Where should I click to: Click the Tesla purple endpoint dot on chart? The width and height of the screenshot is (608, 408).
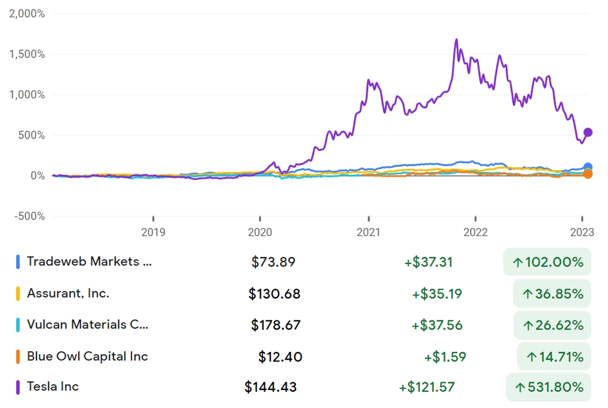coord(588,132)
